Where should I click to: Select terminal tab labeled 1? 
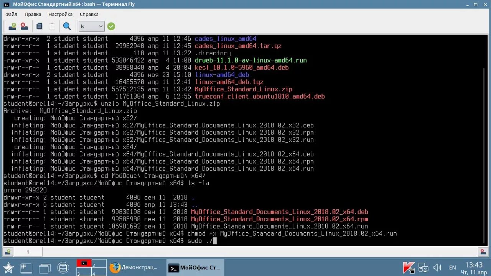pyautogui.click(x=28, y=252)
